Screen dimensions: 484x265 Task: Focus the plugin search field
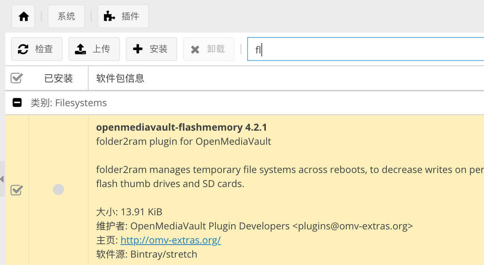tap(366, 49)
